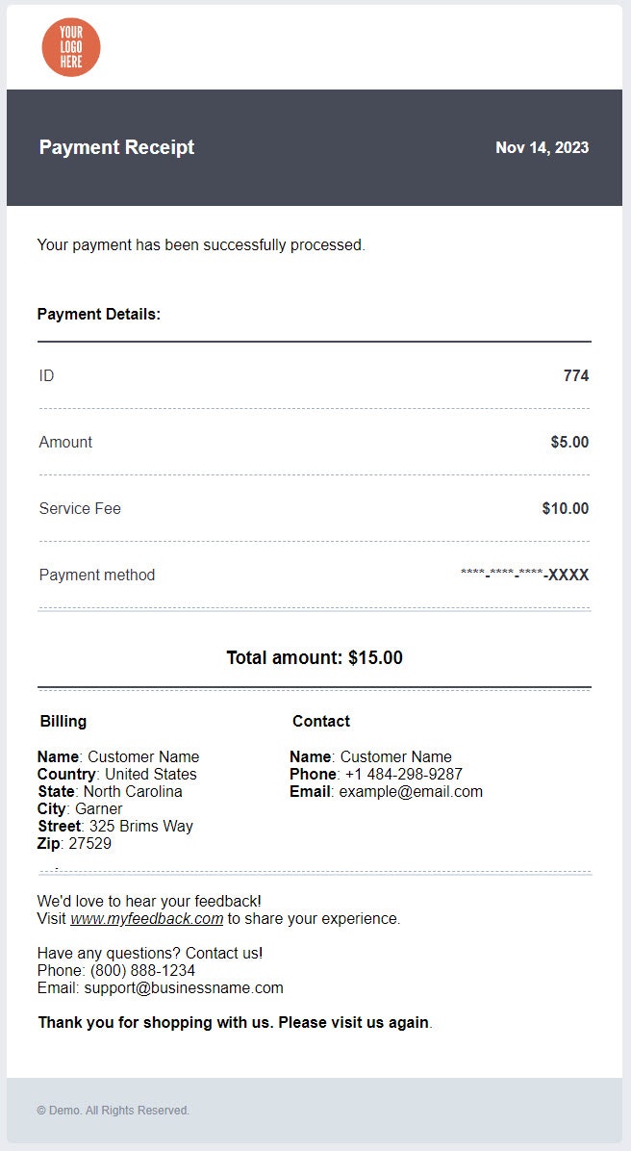
Task: Click the copyright Demo footer text
Action: [114, 1111]
